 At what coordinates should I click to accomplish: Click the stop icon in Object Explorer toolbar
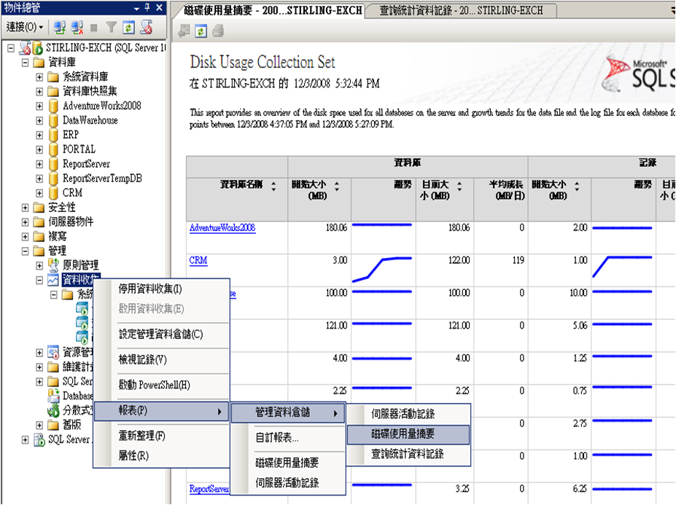tap(93, 28)
